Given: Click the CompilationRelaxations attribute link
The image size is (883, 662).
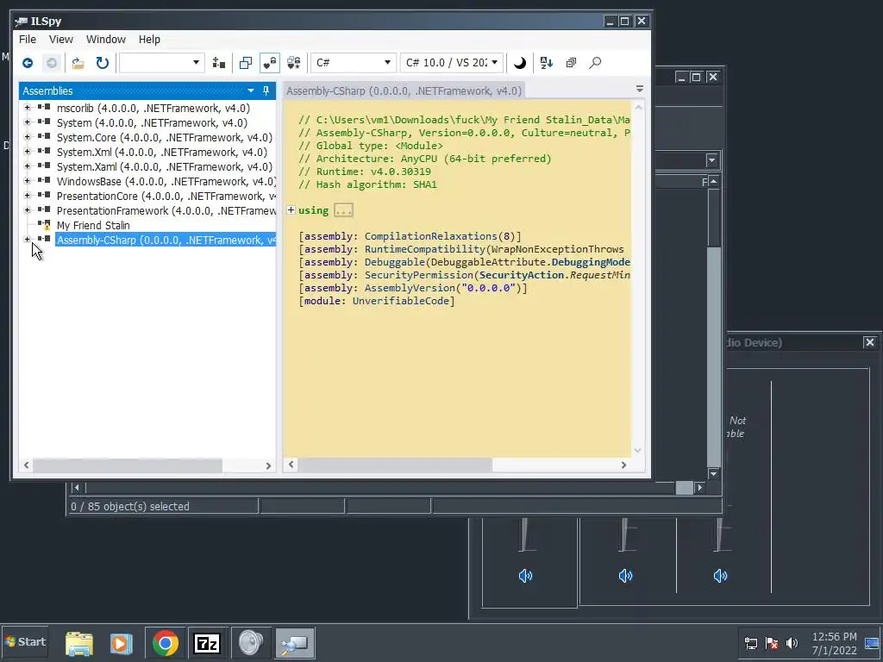Looking at the screenshot, I should pyautogui.click(x=430, y=236).
